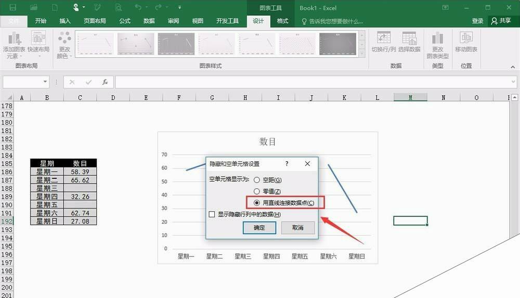The image size is (520, 298).
Task: Expand the chart styles gallery more arrow
Action: click(x=362, y=53)
